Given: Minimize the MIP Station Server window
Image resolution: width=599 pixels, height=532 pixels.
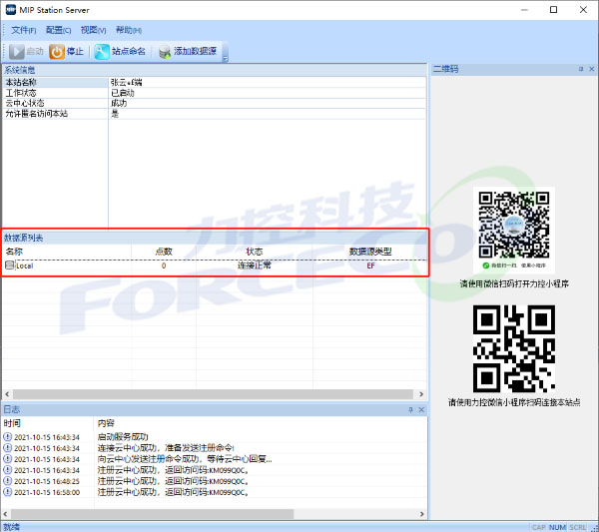Looking at the screenshot, I should 524,10.
